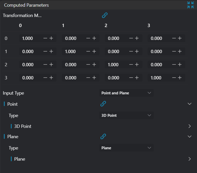
Task: Expand the 3D Point sub-item arrow
Action: (x=190, y=126)
